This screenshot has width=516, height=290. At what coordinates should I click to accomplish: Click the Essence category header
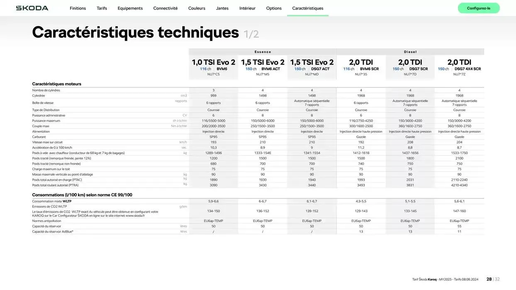262,51
